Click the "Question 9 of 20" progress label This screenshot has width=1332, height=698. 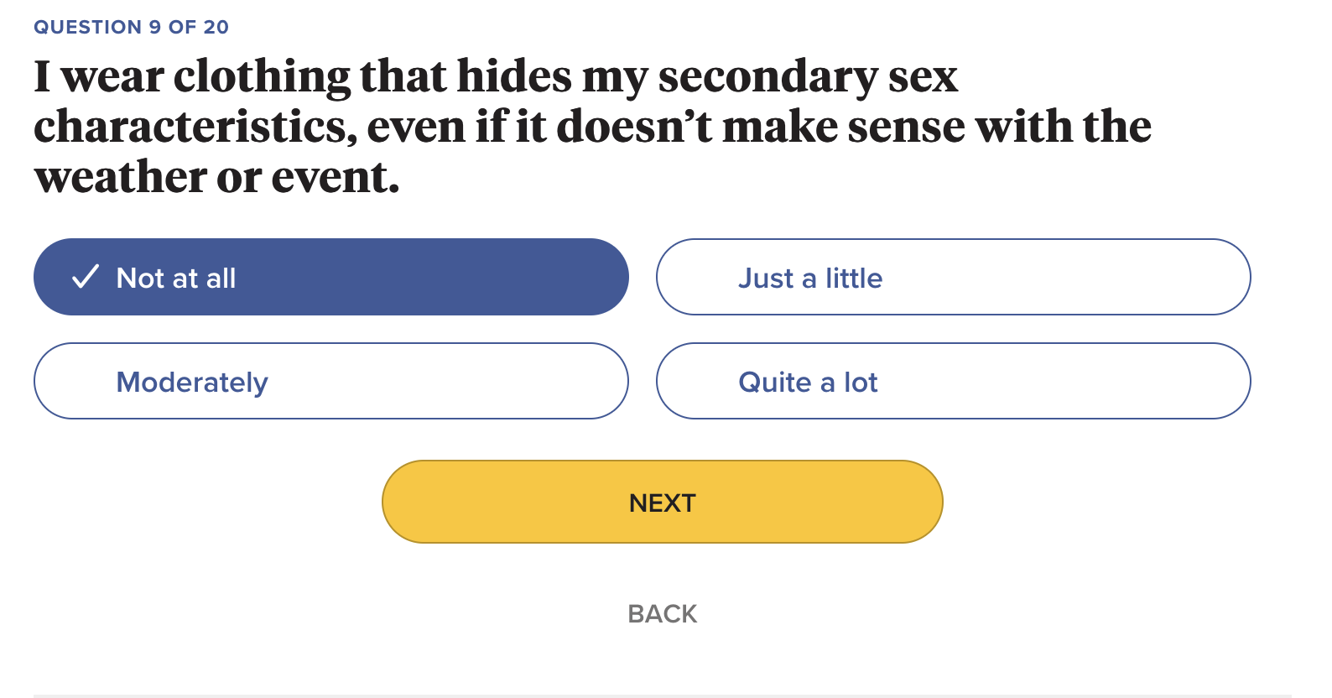pos(131,27)
